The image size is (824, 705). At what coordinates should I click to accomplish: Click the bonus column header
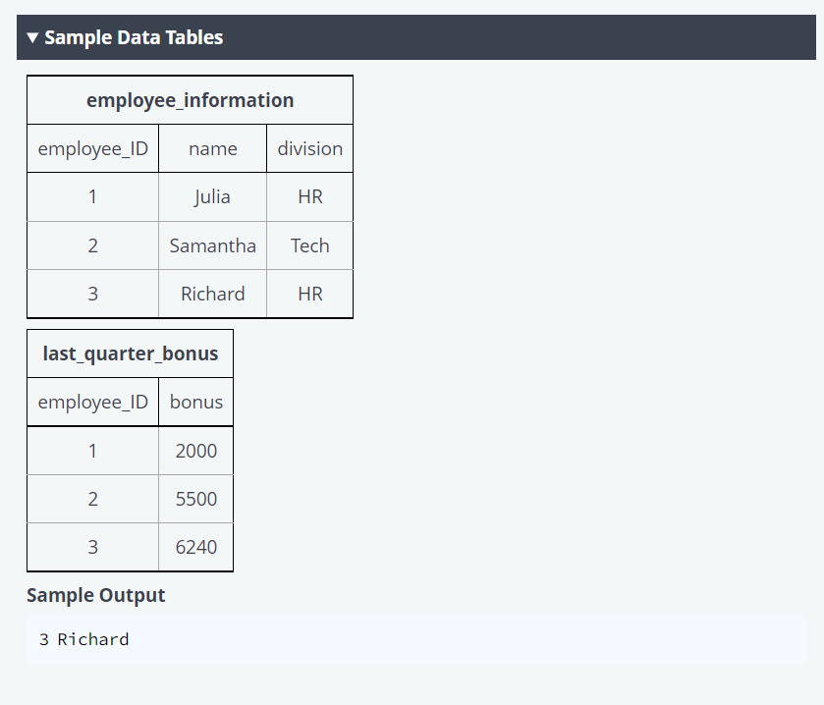tap(196, 402)
